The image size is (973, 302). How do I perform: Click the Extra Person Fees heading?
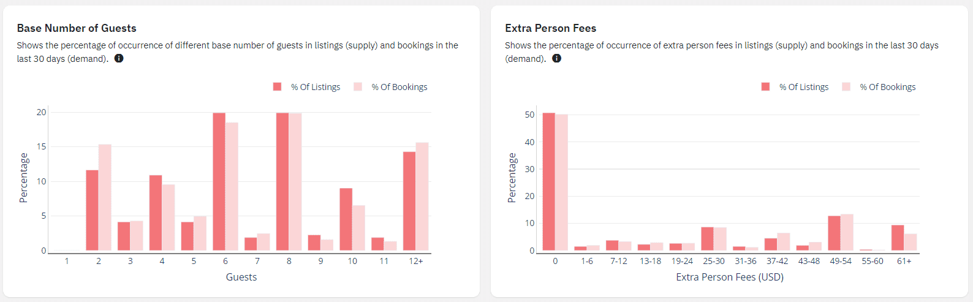[x=550, y=28]
